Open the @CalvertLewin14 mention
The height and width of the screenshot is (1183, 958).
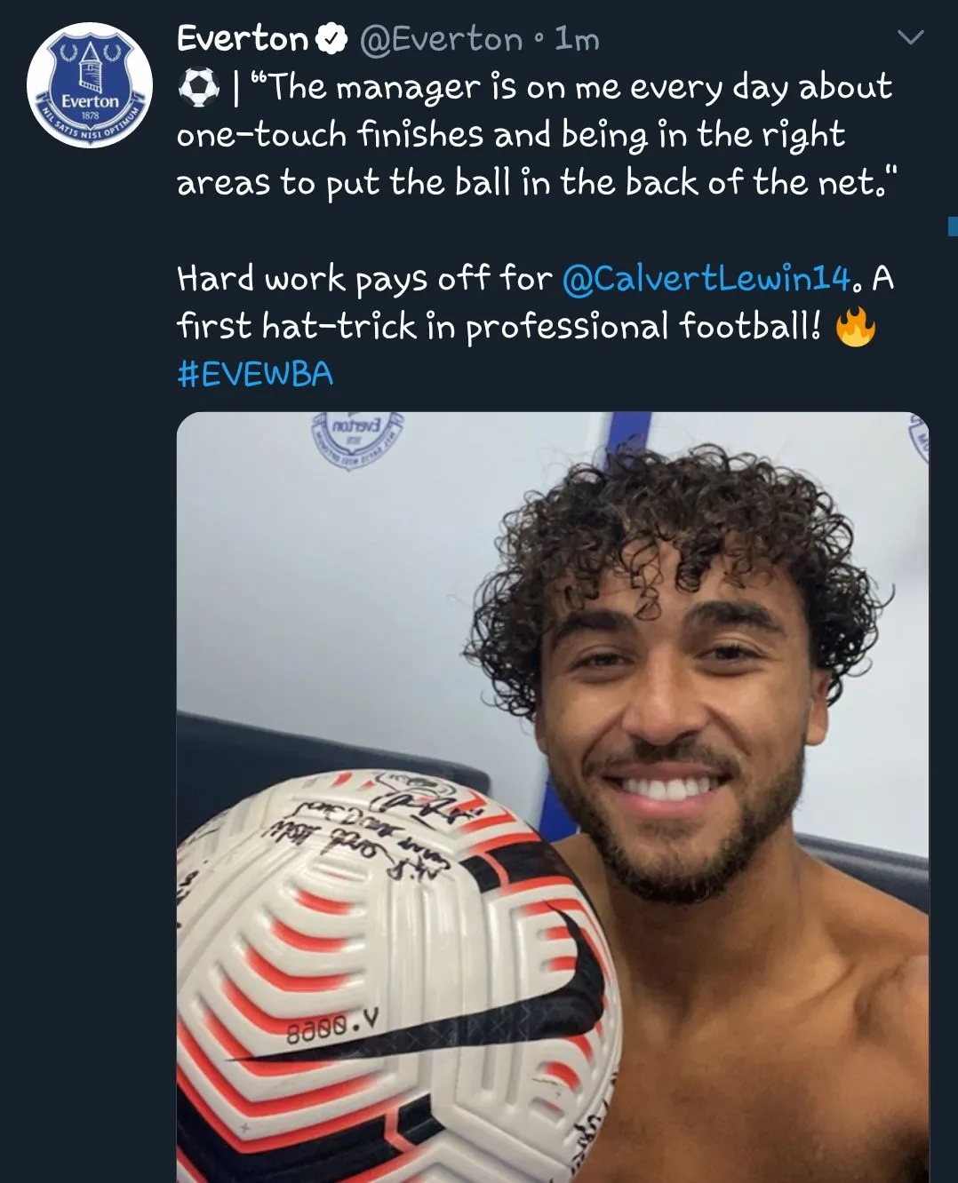[x=707, y=278]
